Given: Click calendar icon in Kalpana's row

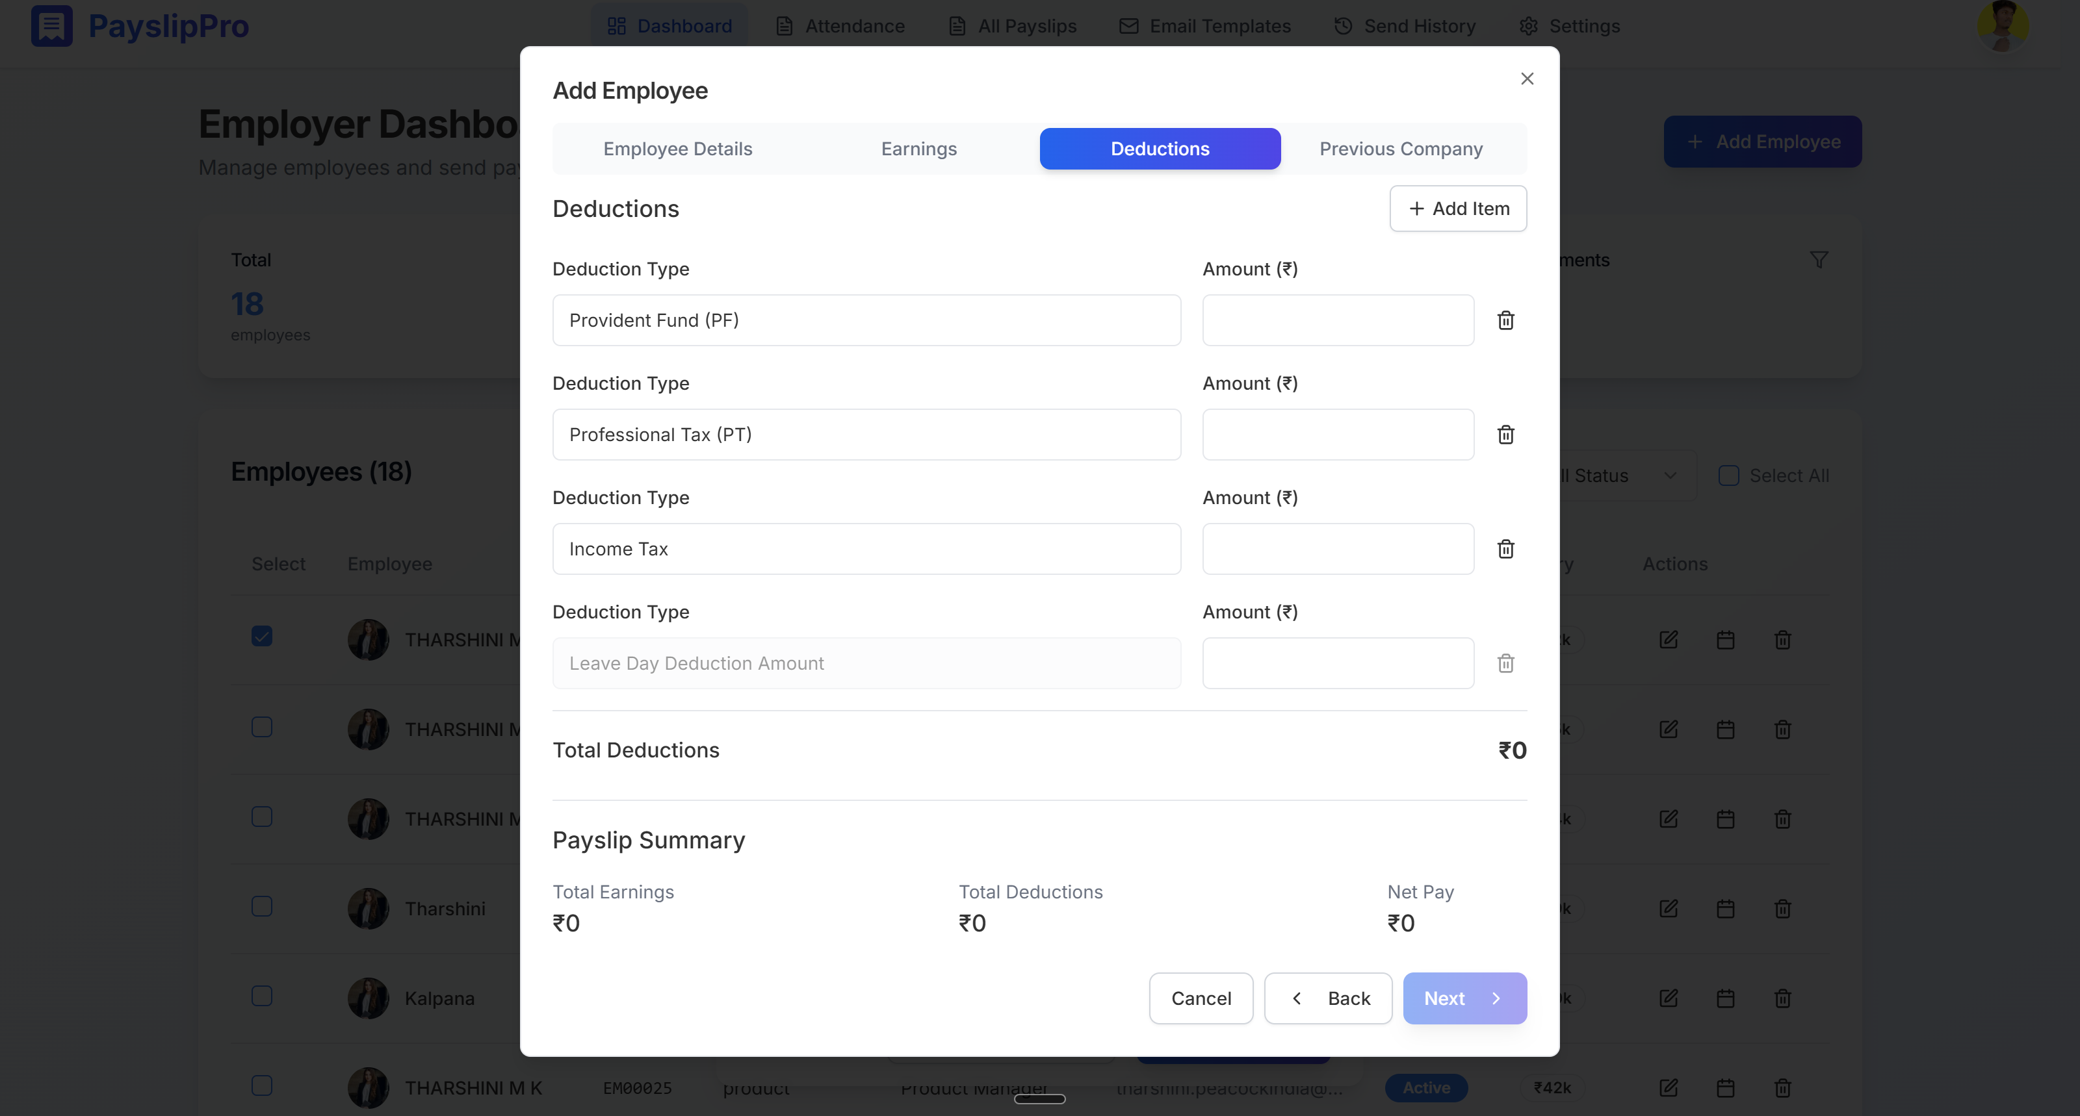Looking at the screenshot, I should click(x=1726, y=998).
